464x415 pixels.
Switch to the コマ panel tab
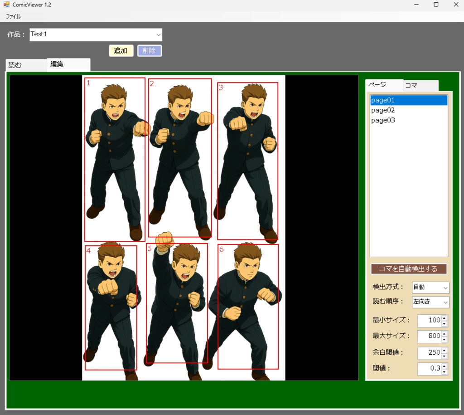[x=420, y=85]
